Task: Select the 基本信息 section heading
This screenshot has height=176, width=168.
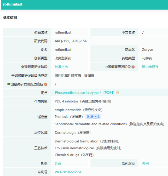Action: click(x=10, y=18)
